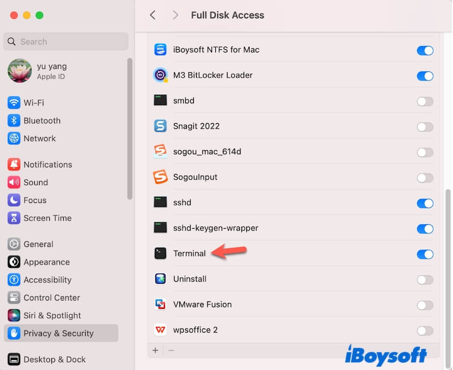Viewport: 453px width, 370px height.
Task: Open the yu yang Apple ID account
Action: pyautogui.click(x=52, y=71)
